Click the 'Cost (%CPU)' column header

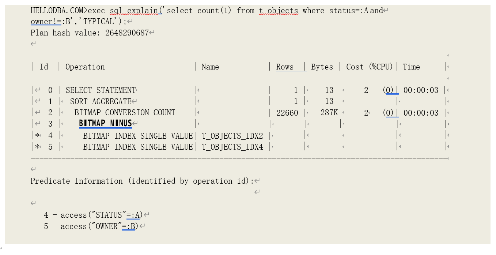pos(370,67)
